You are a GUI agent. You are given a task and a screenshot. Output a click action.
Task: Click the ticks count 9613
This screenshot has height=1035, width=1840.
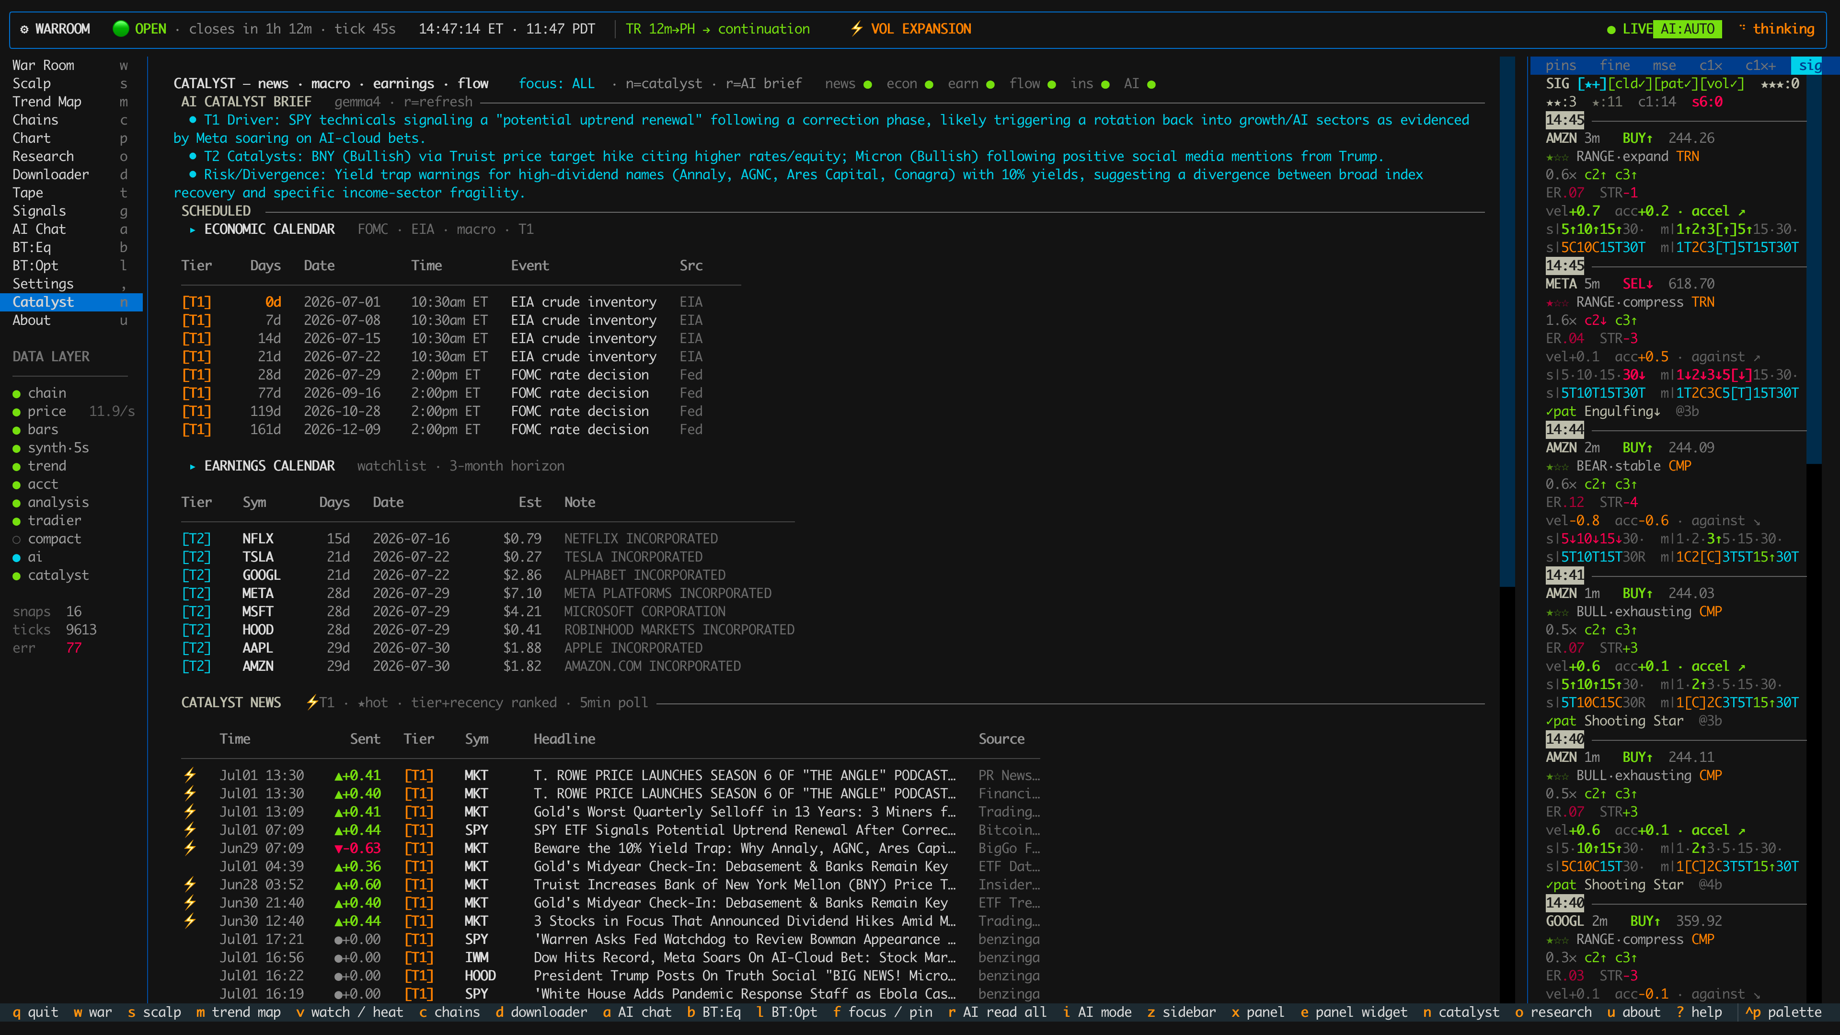[81, 630]
